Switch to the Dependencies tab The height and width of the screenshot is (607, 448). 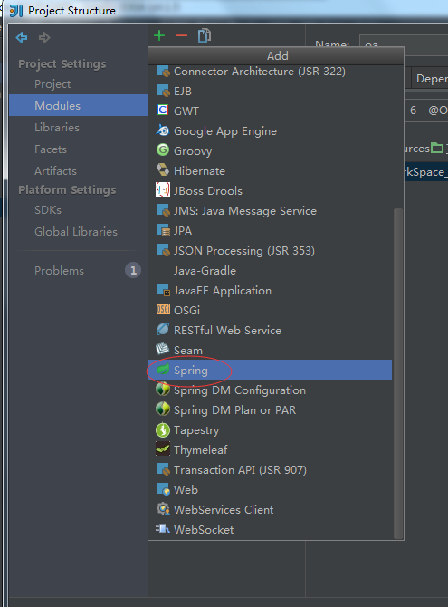tap(430, 79)
